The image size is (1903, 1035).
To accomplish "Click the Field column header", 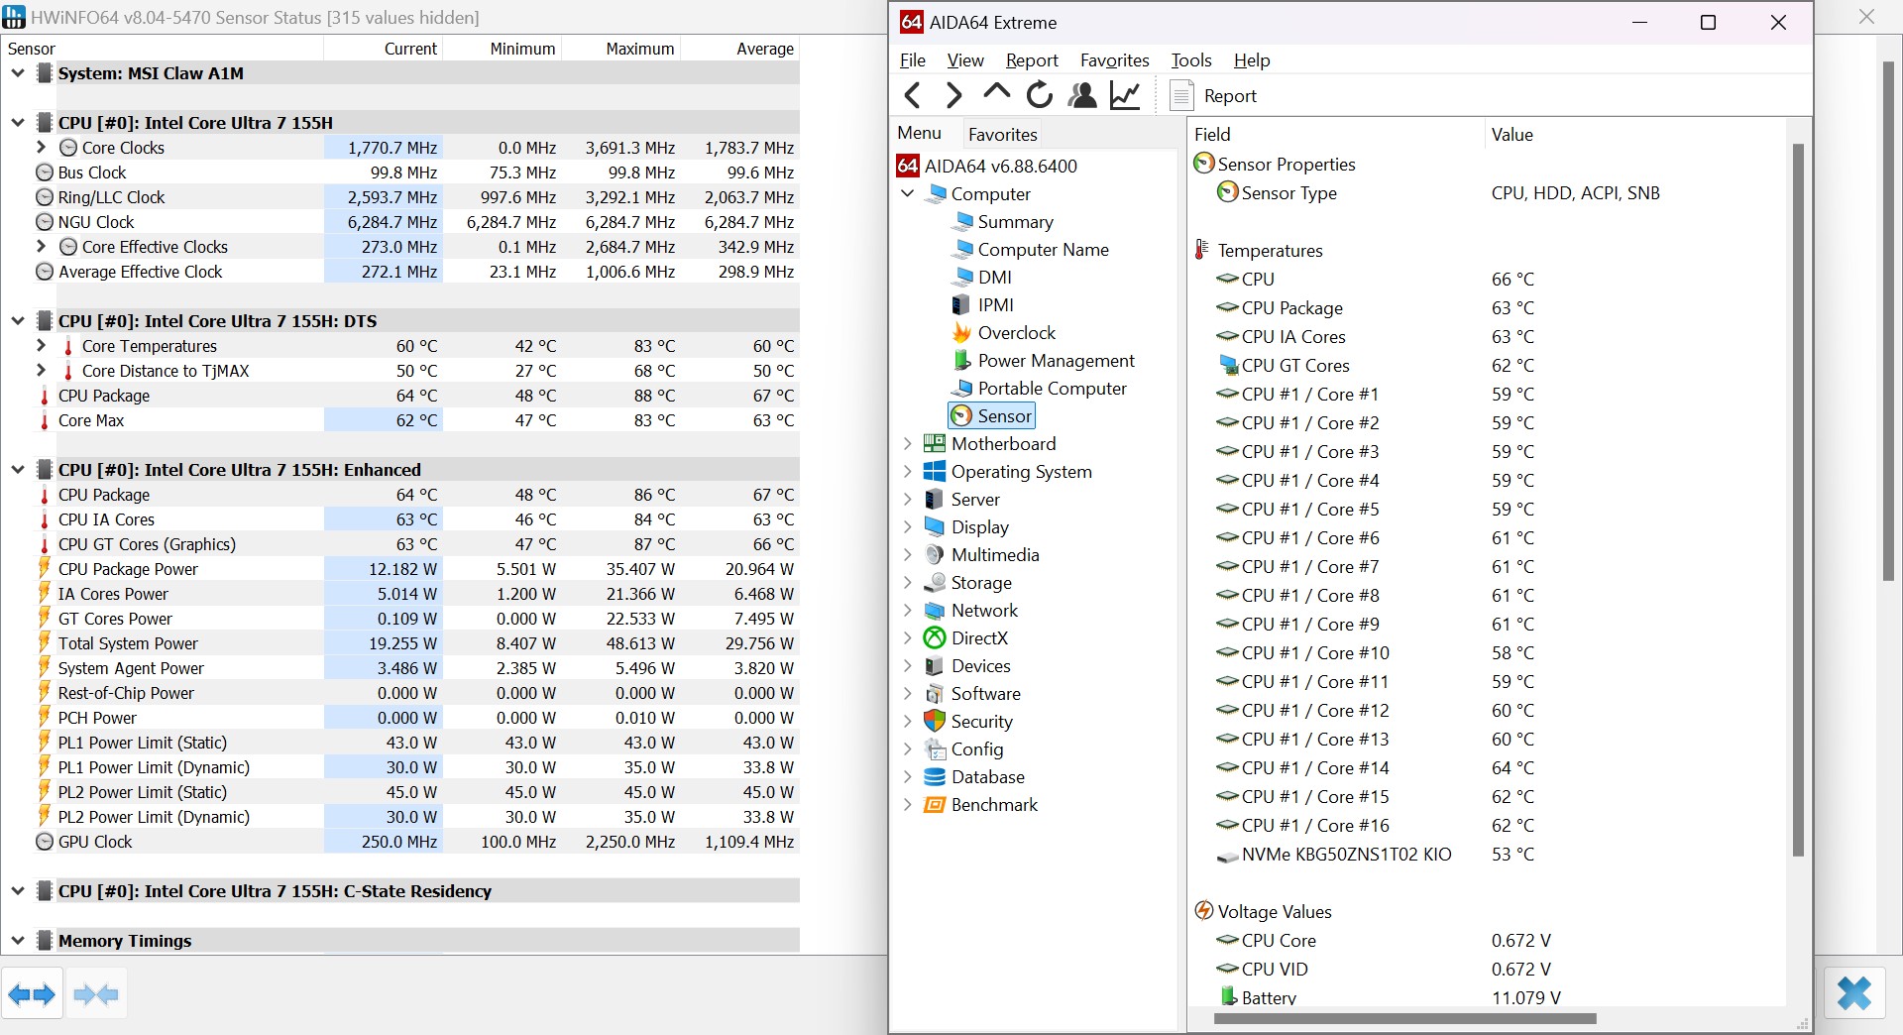I will click(1334, 134).
